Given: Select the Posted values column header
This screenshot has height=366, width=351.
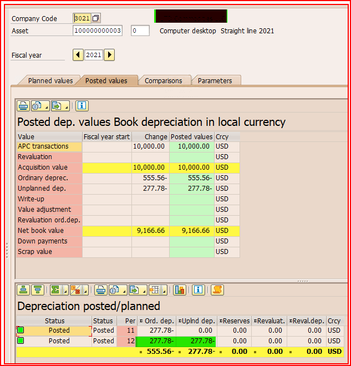Looking at the screenshot, I should click(192, 137).
